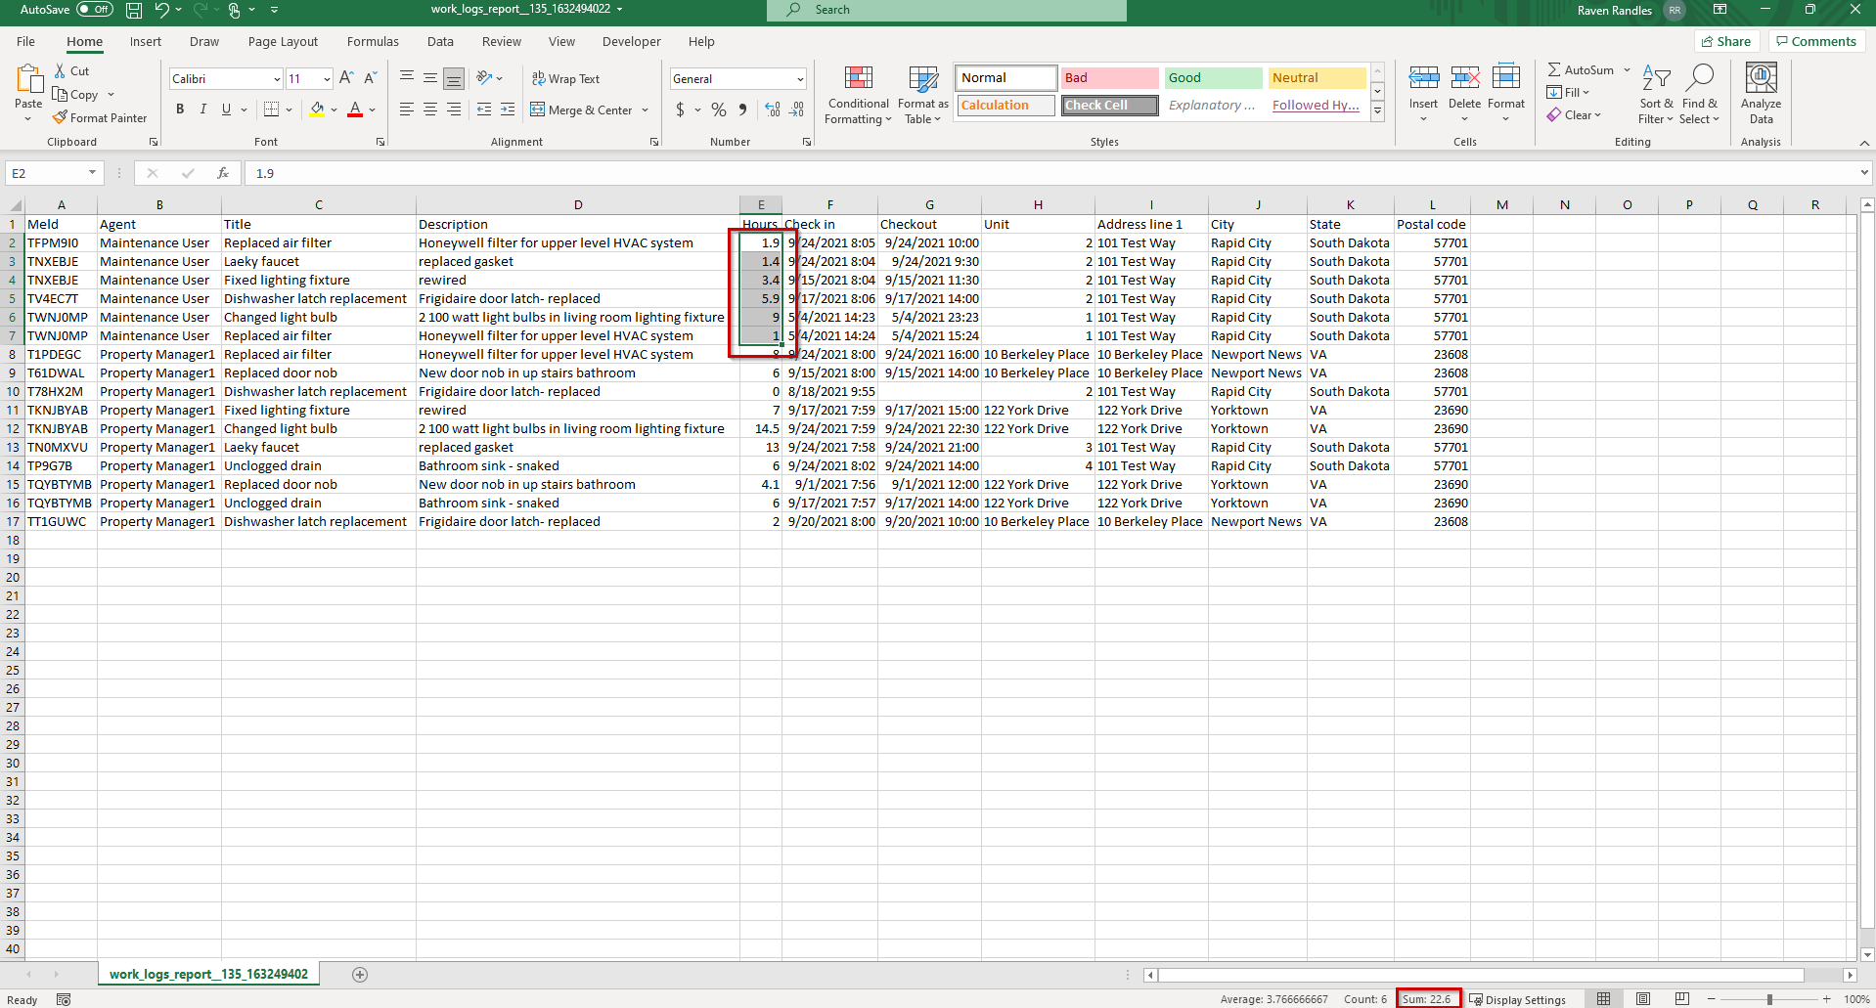Expand the General number format dropdown
The height and width of the screenshot is (1008, 1876).
coord(800,79)
